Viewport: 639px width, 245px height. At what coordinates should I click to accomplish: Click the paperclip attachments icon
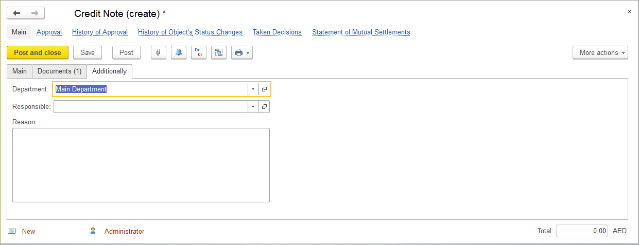click(x=158, y=53)
